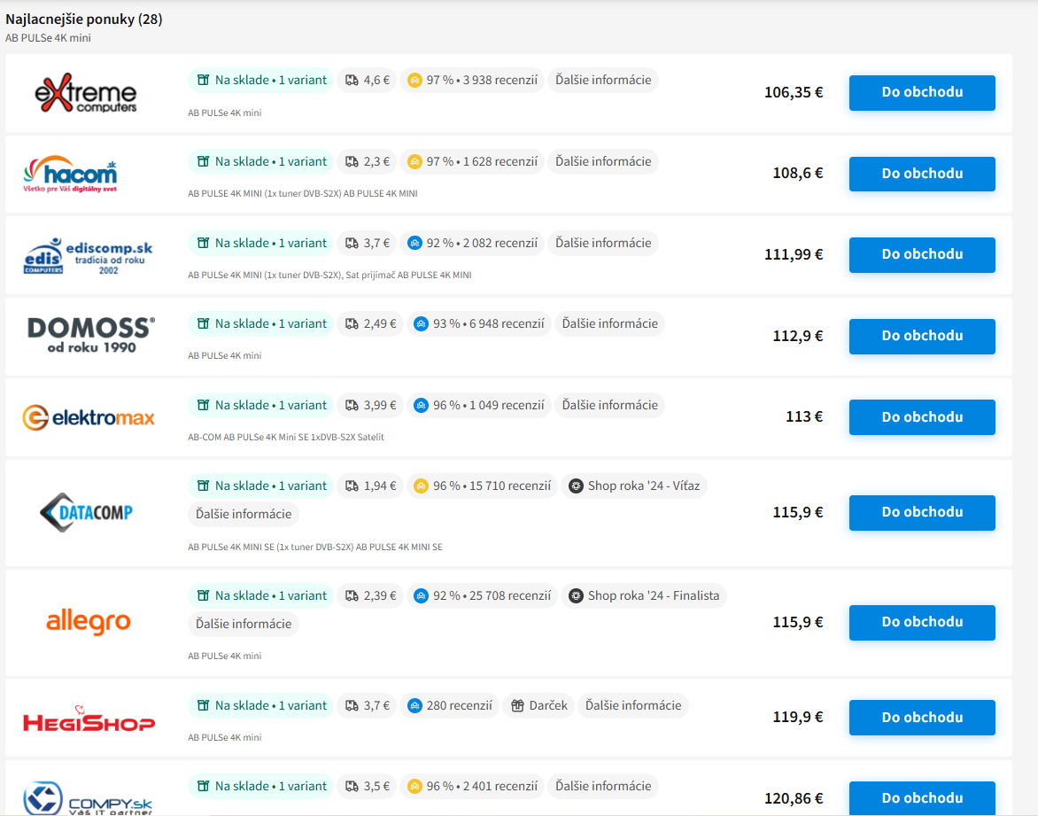This screenshot has width=1038, height=816.
Task: Click the Elektromax offer product title text
Action: 286,438
